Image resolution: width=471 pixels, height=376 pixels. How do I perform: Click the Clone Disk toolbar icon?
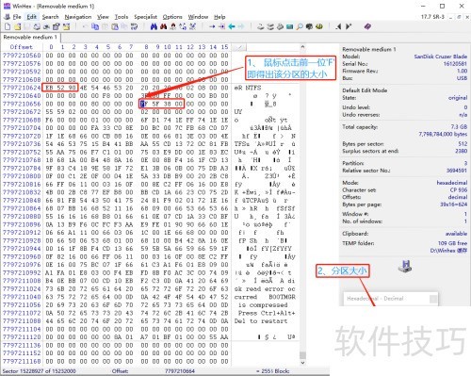pos(270,27)
